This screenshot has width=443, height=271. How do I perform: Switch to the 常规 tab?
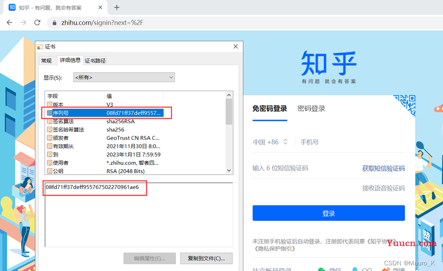[47, 60]
